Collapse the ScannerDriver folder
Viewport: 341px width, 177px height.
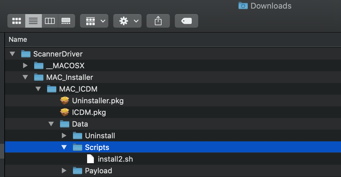coord(12,54)
